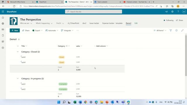Click the Share button in site header
187x105 pixels.
(179, 20)
